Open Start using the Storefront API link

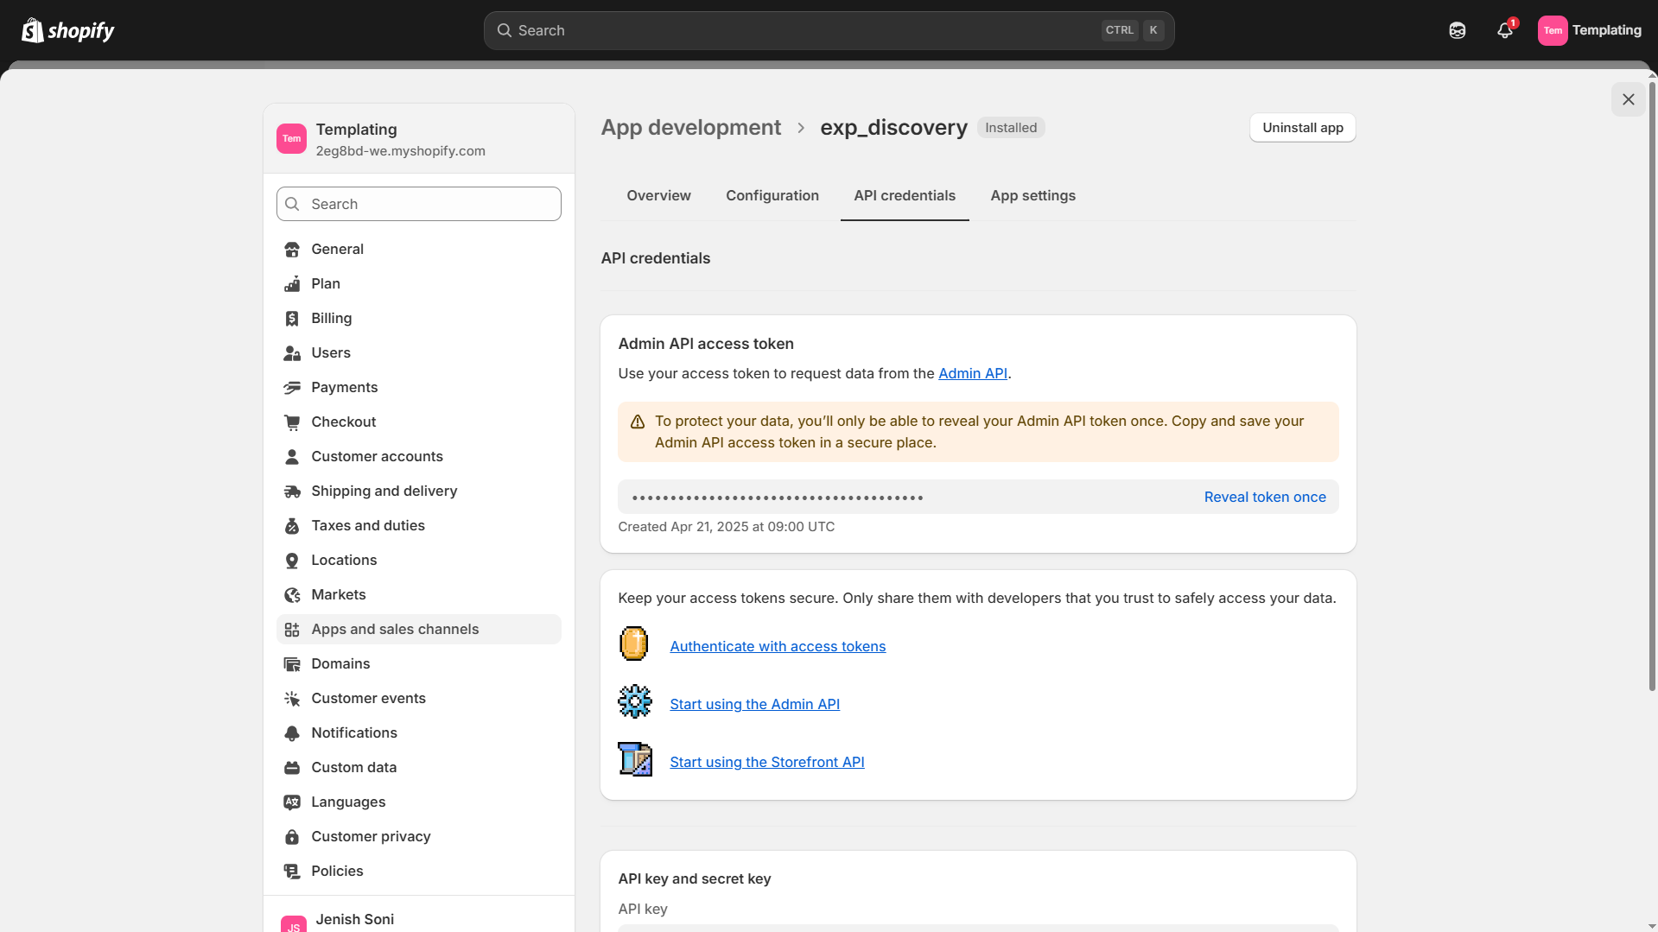[x=767, y=763]
